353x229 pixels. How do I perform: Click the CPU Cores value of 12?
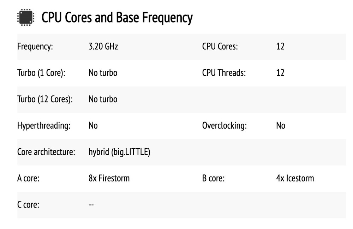click(x=280, y=47)
